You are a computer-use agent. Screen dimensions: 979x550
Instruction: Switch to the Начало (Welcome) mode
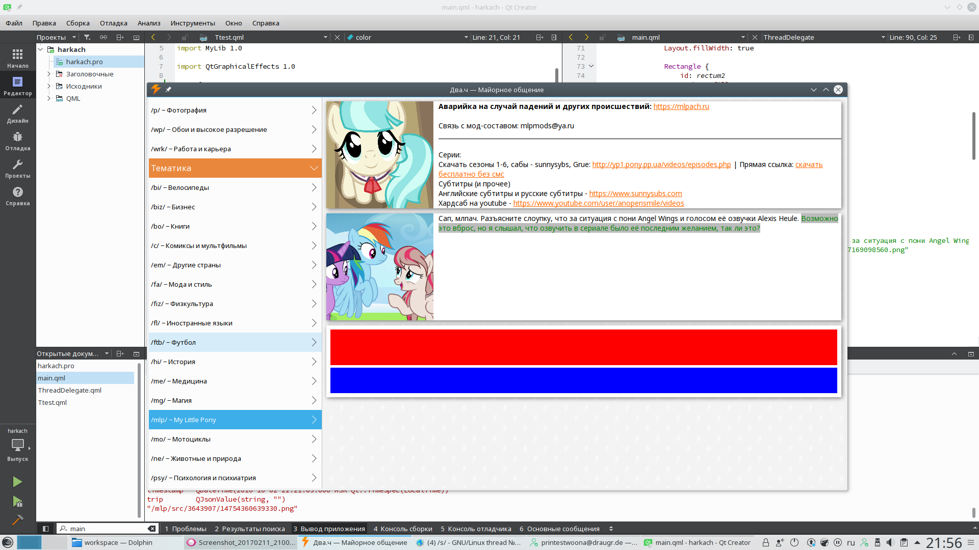pos(17,58)
